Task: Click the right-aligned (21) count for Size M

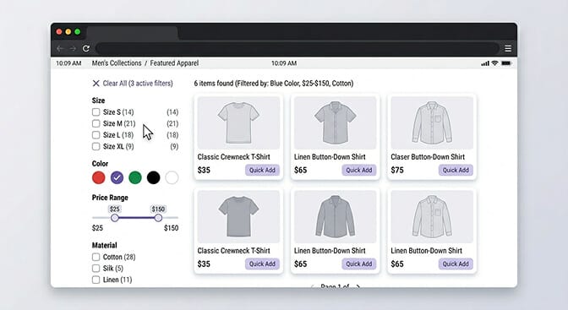Action: coord(172,123)
